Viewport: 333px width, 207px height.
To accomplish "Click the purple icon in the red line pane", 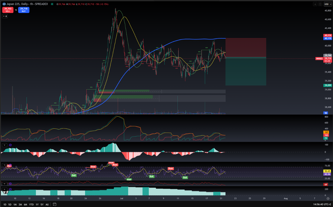I will click(10, 184).
